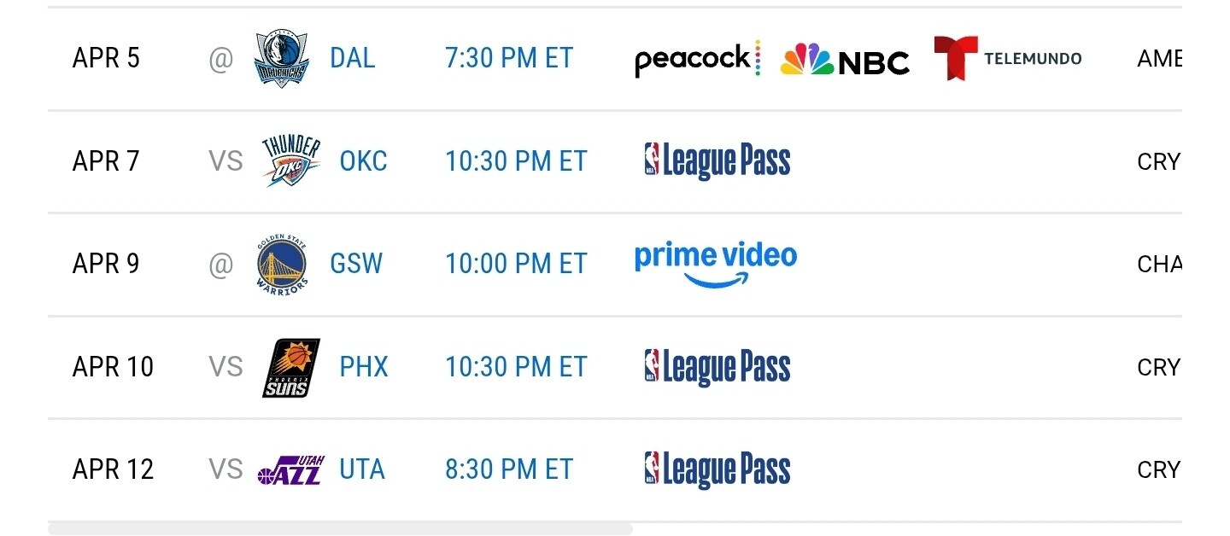Select the 7:30 PM ET game time

[509, 59]
